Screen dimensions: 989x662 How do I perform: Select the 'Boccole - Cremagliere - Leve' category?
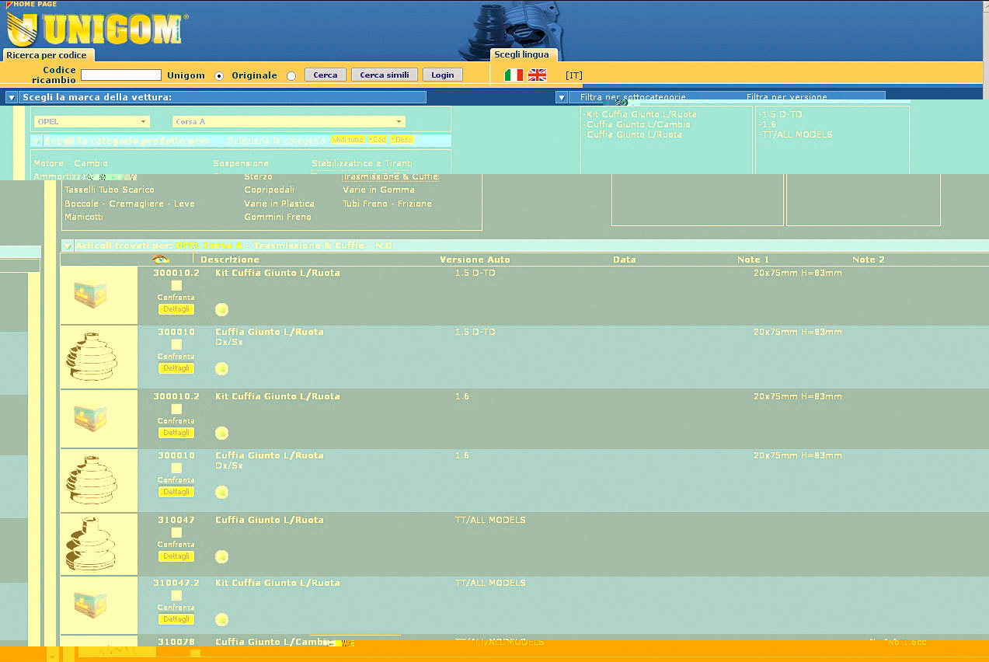(130, 204)
